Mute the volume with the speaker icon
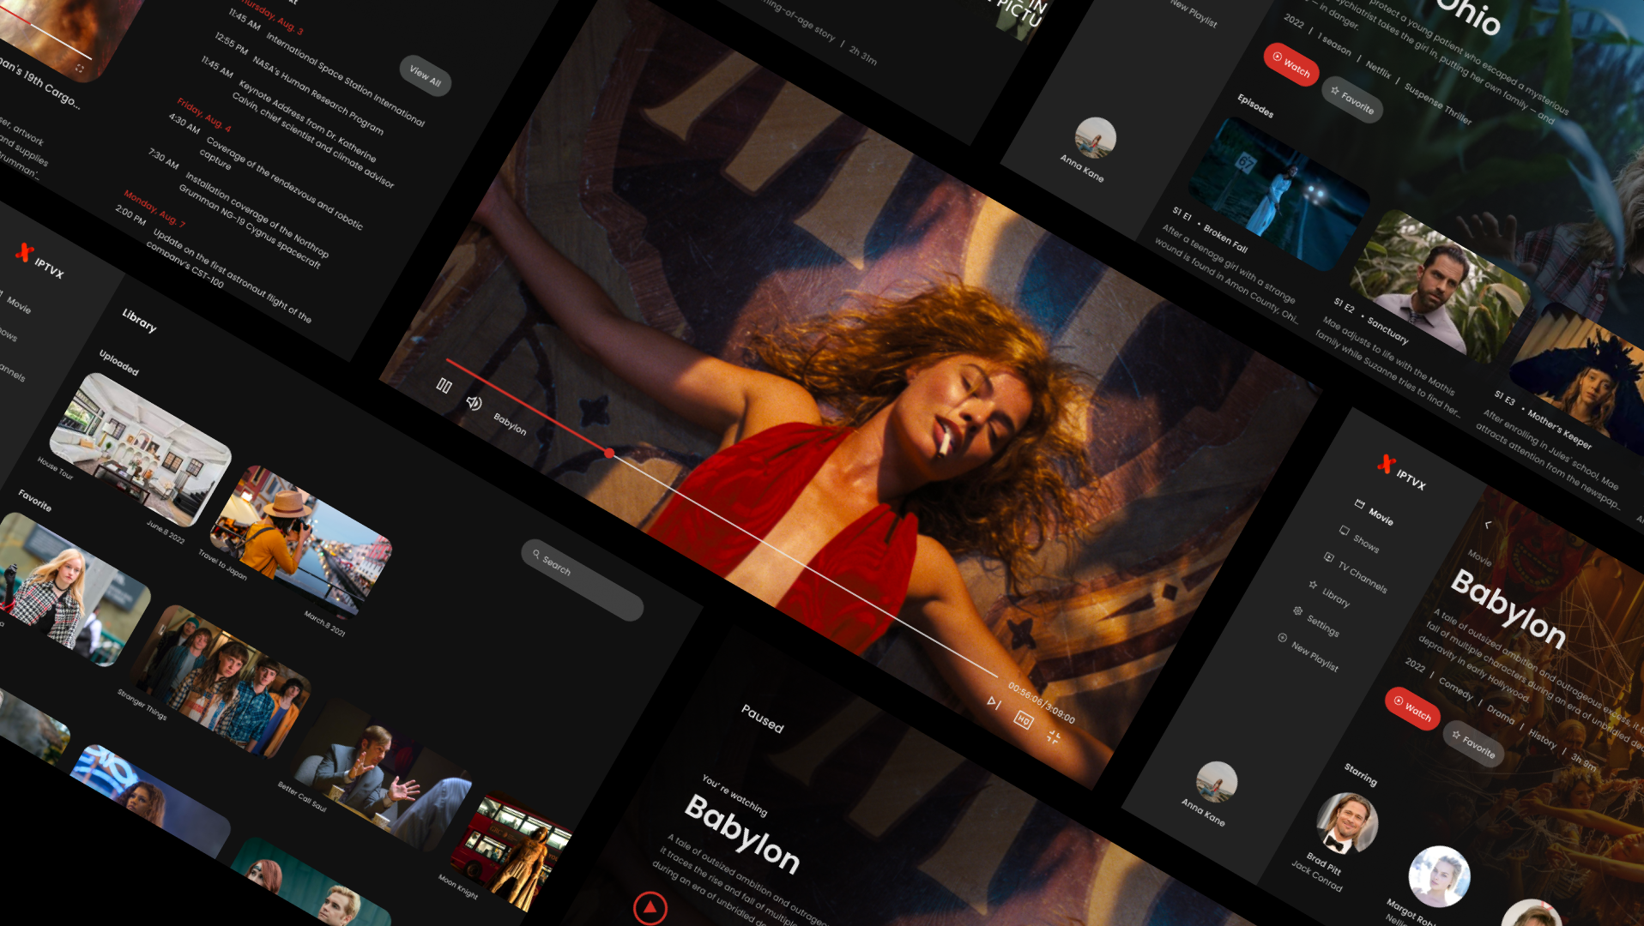 [474, 402]
